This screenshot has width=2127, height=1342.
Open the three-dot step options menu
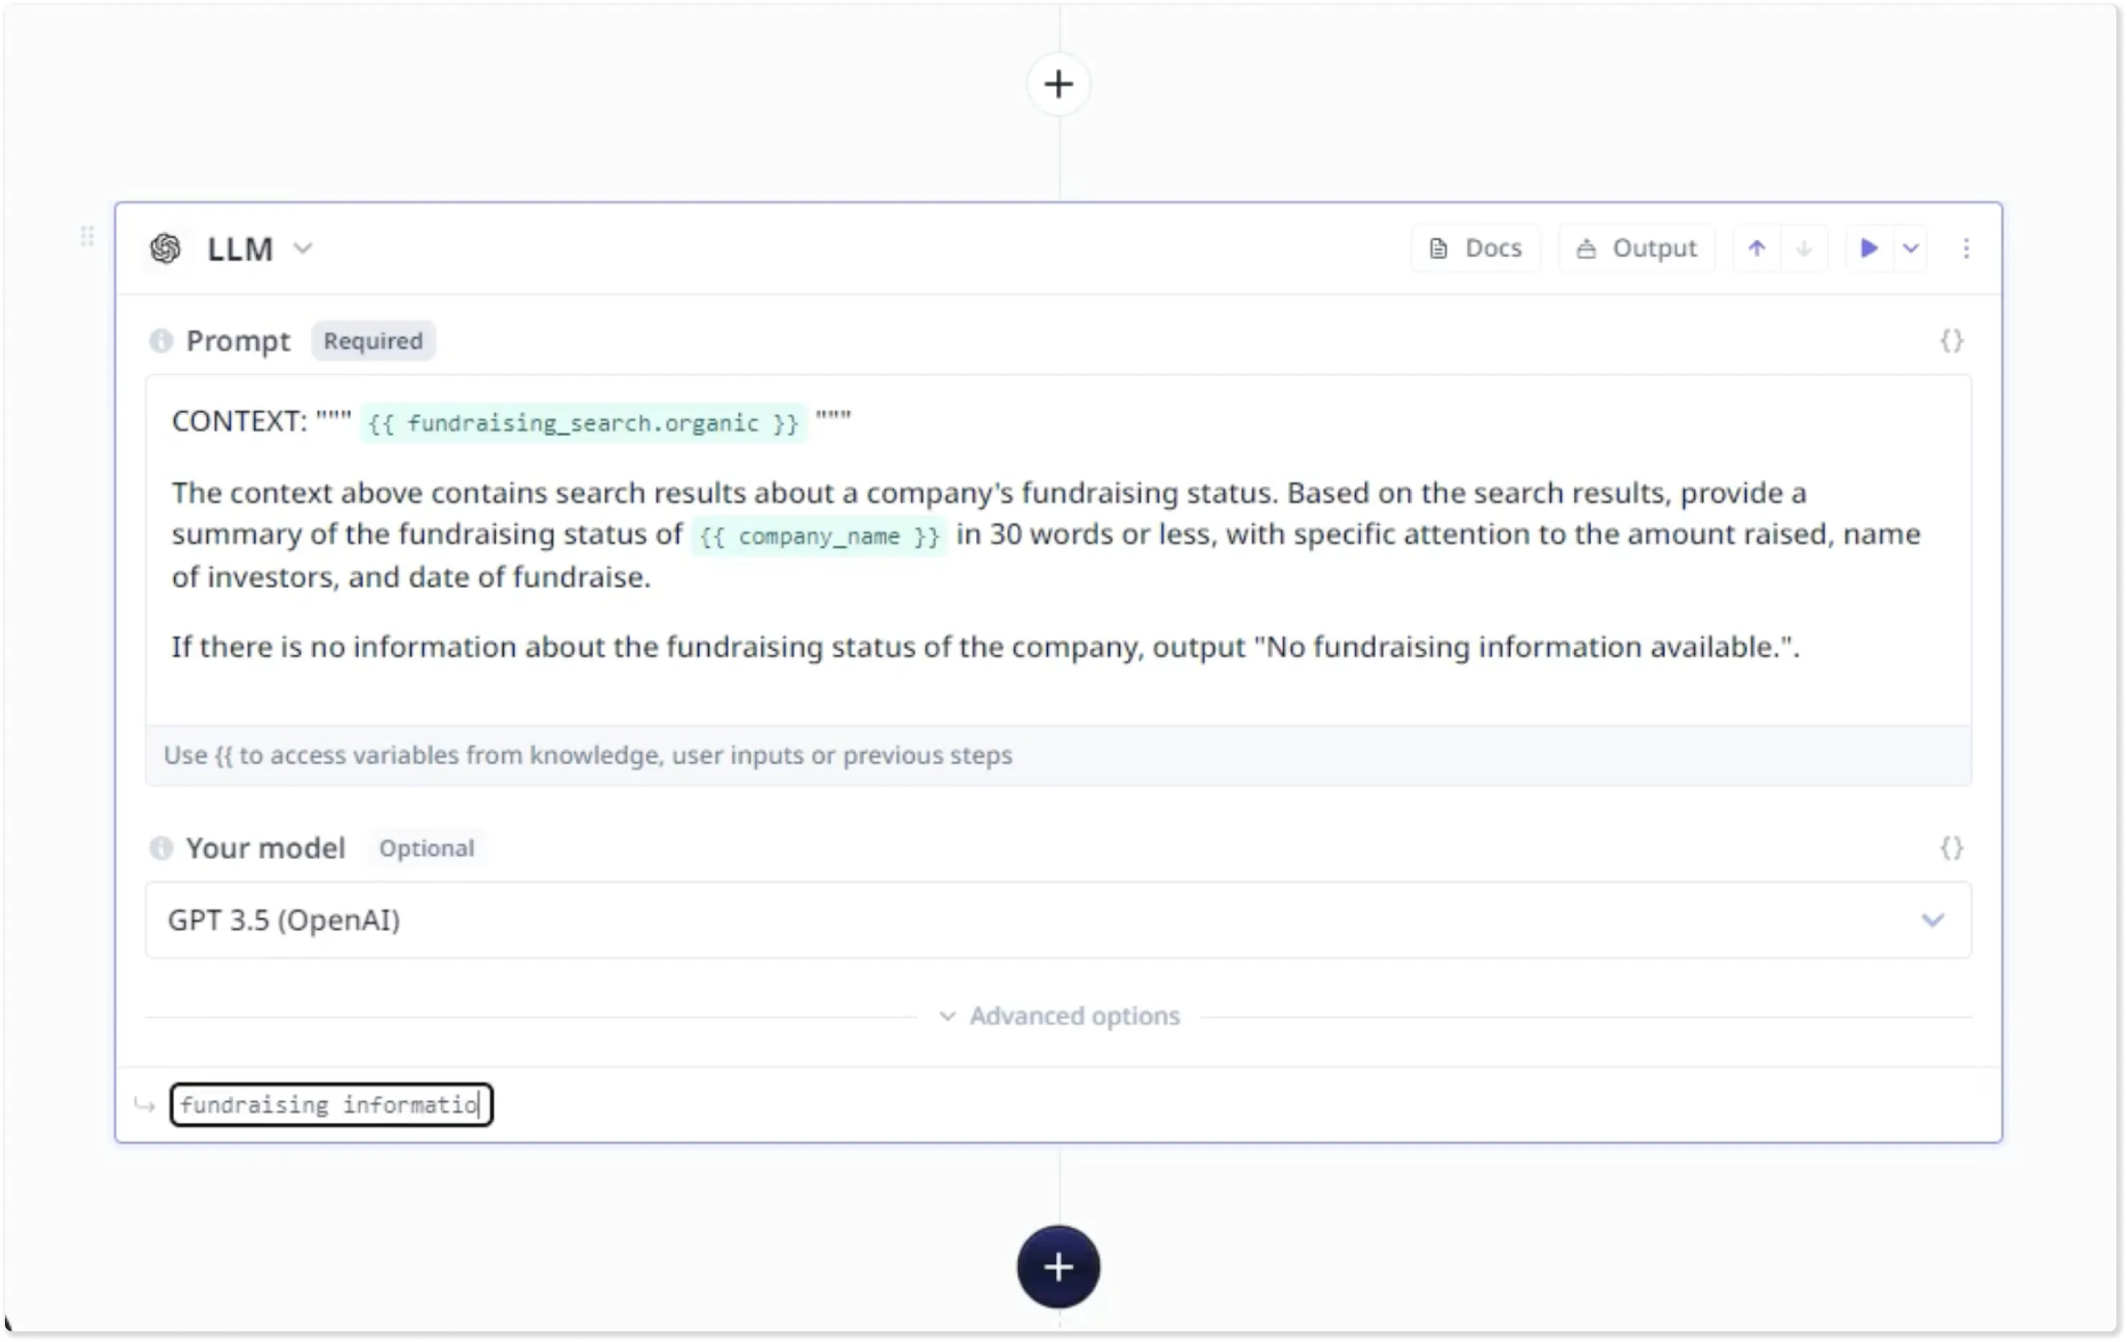(x=1965, y=248)
